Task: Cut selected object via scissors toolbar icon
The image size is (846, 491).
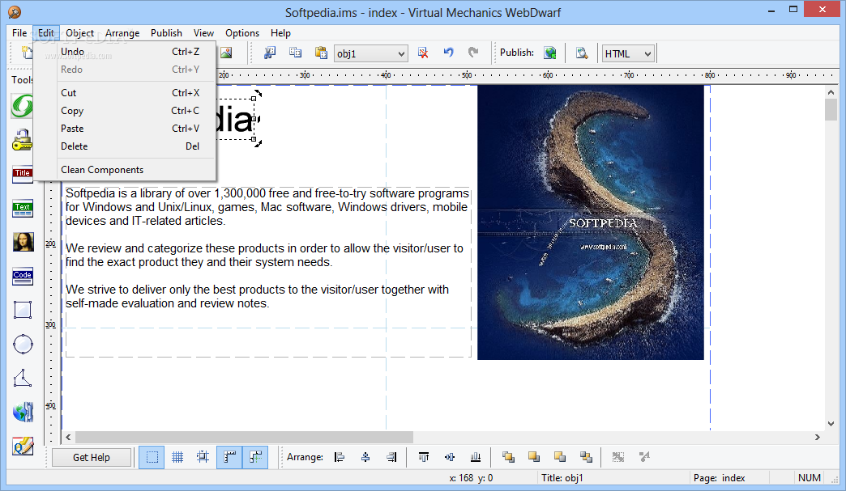Action: (x=270, y=53)
